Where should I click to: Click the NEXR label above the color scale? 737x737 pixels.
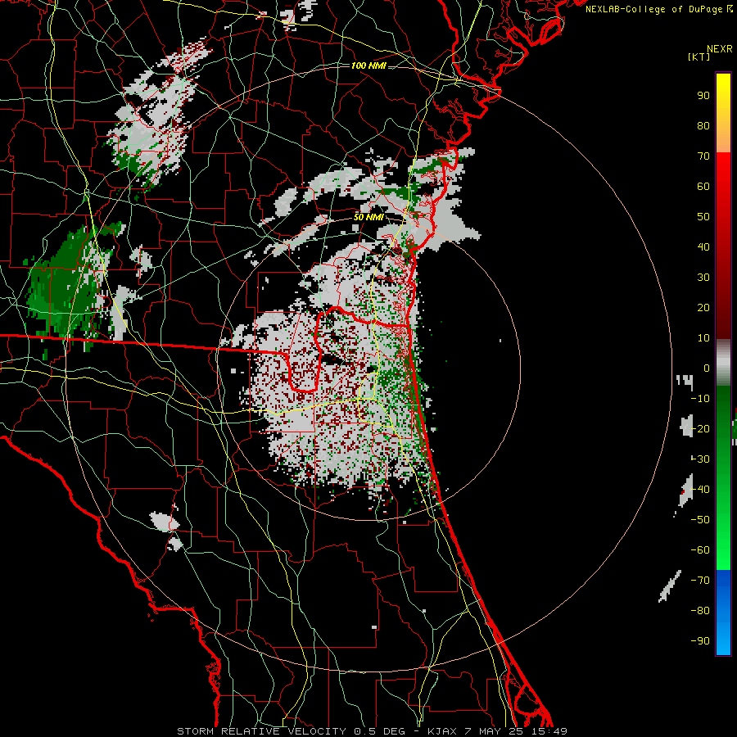[x=720, y=49]
